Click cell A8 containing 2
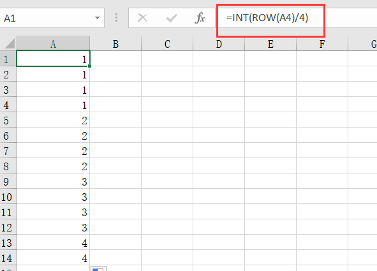Viewport: 377px width, 271px height. [x=53, y=166]
